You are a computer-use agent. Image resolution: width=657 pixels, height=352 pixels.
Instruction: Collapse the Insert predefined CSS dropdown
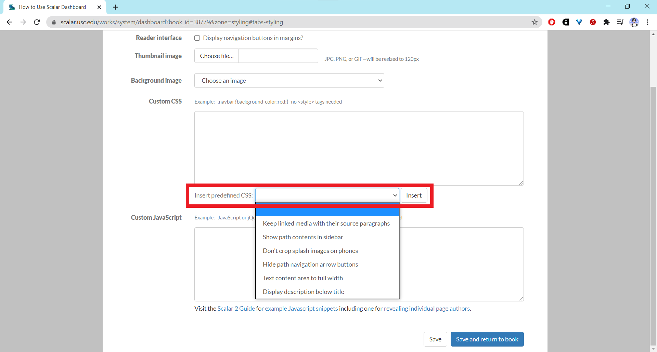coord(327,195)
